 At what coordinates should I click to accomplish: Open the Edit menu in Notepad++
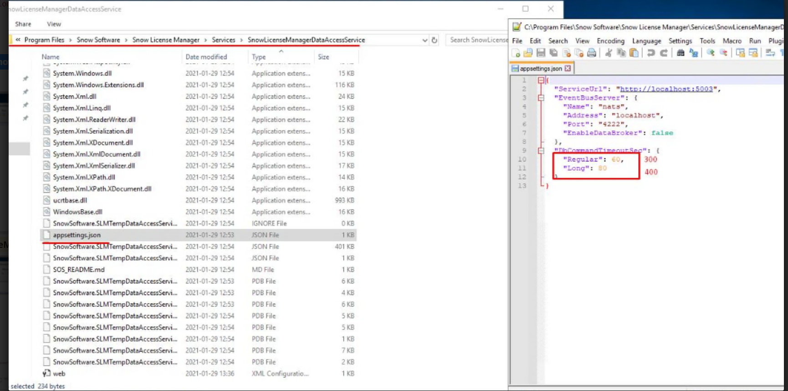(535, 41)
